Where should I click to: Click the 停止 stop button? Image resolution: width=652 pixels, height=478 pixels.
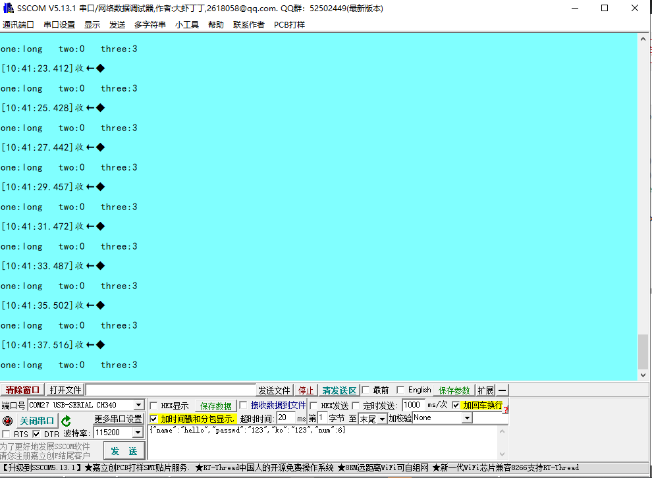[x=306, y=390]
